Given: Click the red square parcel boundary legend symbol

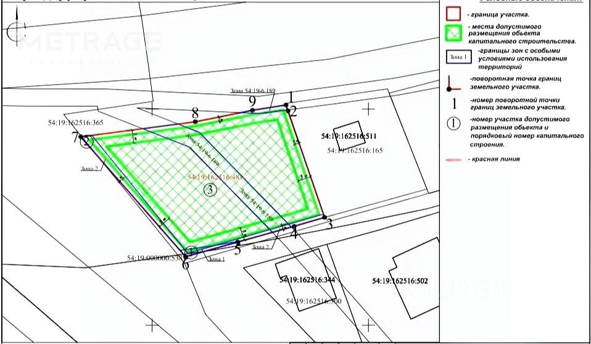Looking at the screenshot, I should tap(453, 13).
